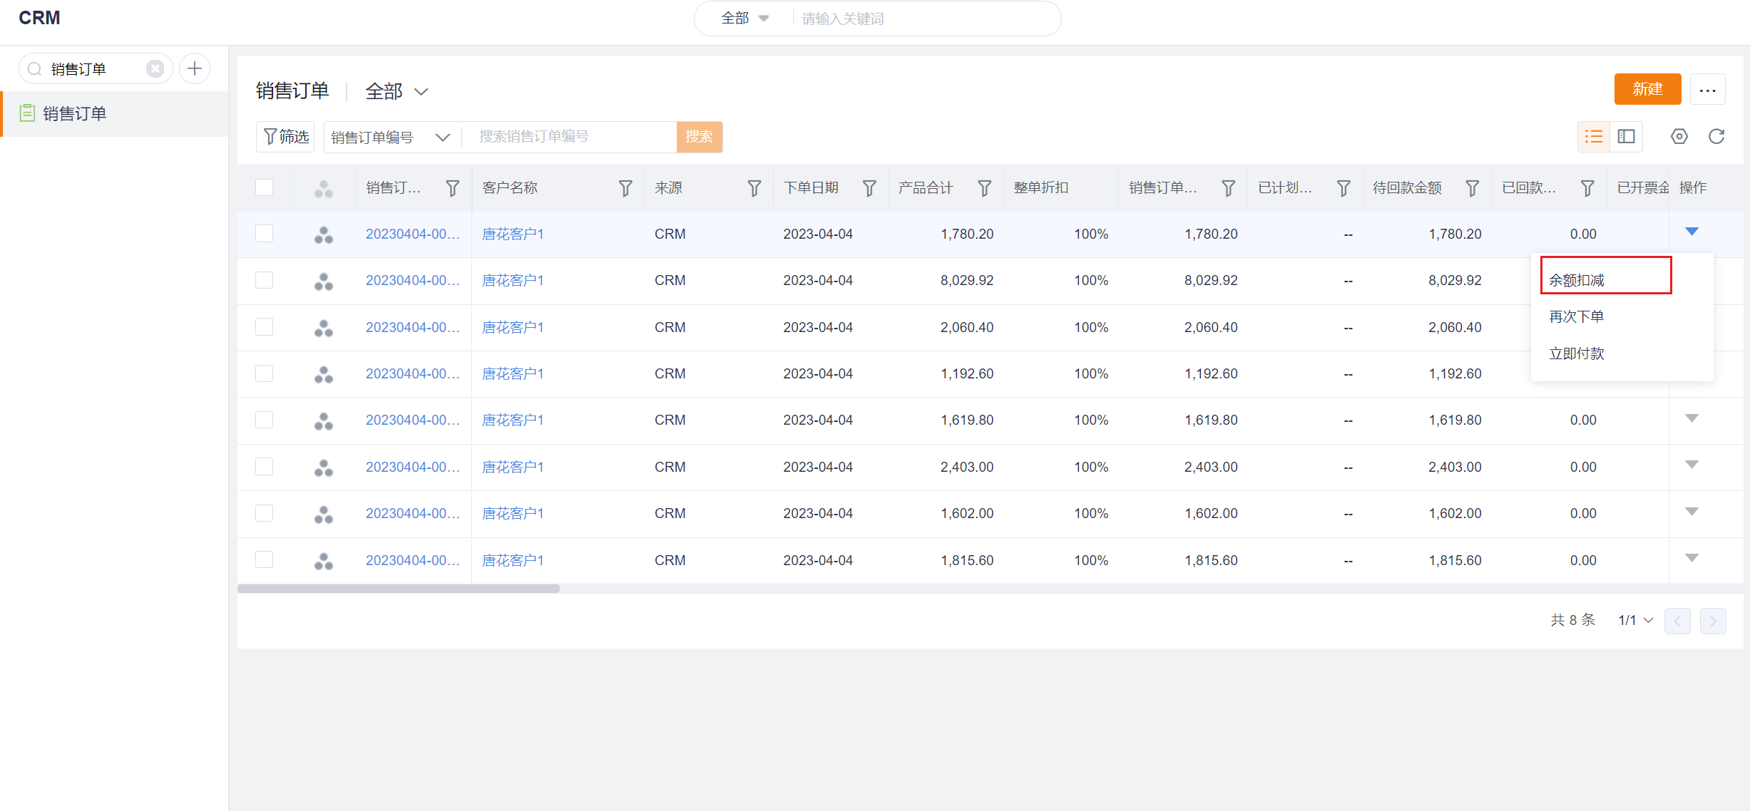Choose 立即付款 from the action menu

[x=1577, y=353]
